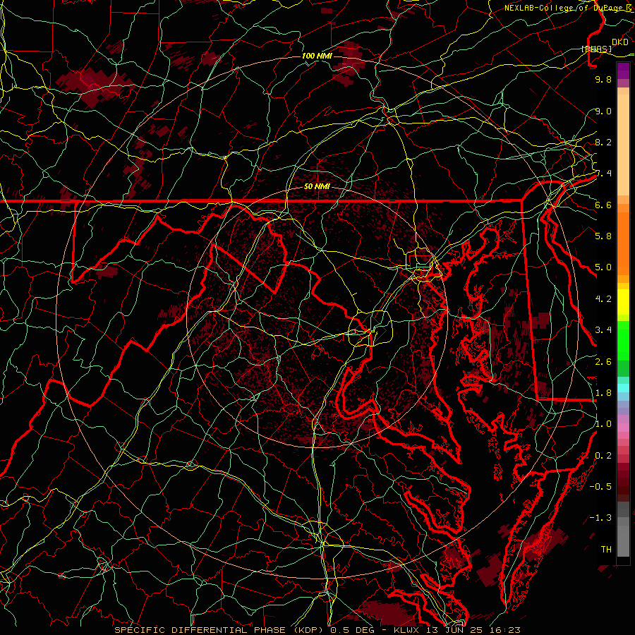This screenshot has width=635, height=635.
Task: Click the DKD product label
Action: coord(620,42)
